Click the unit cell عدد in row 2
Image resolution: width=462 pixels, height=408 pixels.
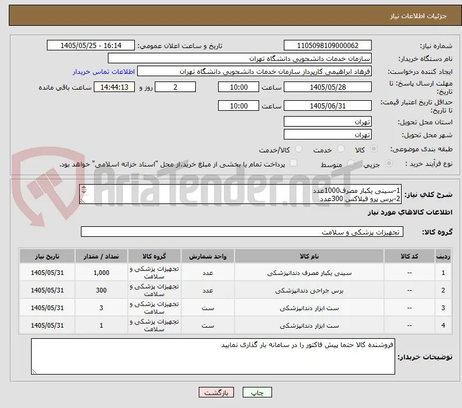click(208, 290)
